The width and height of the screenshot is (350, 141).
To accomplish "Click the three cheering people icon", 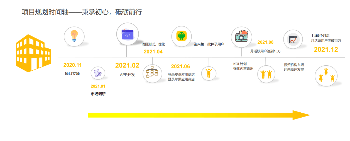I will click(326, 75).
